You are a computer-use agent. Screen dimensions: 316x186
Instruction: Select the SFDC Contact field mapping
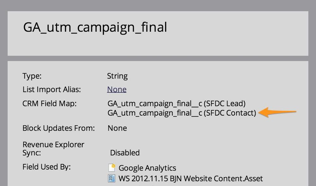click(x=182, y=113)
